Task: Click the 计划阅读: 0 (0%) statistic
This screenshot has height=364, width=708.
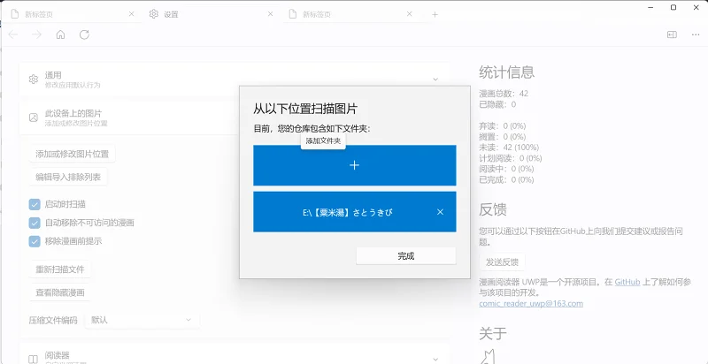Action: pos(511,158)
